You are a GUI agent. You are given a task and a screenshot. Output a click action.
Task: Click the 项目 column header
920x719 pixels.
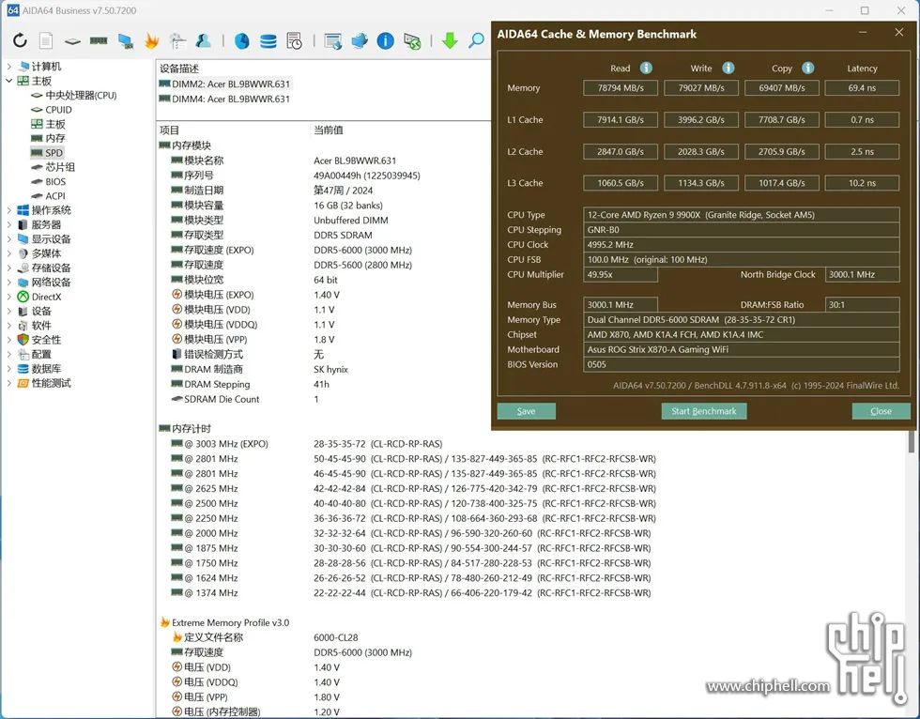[170, 130]
